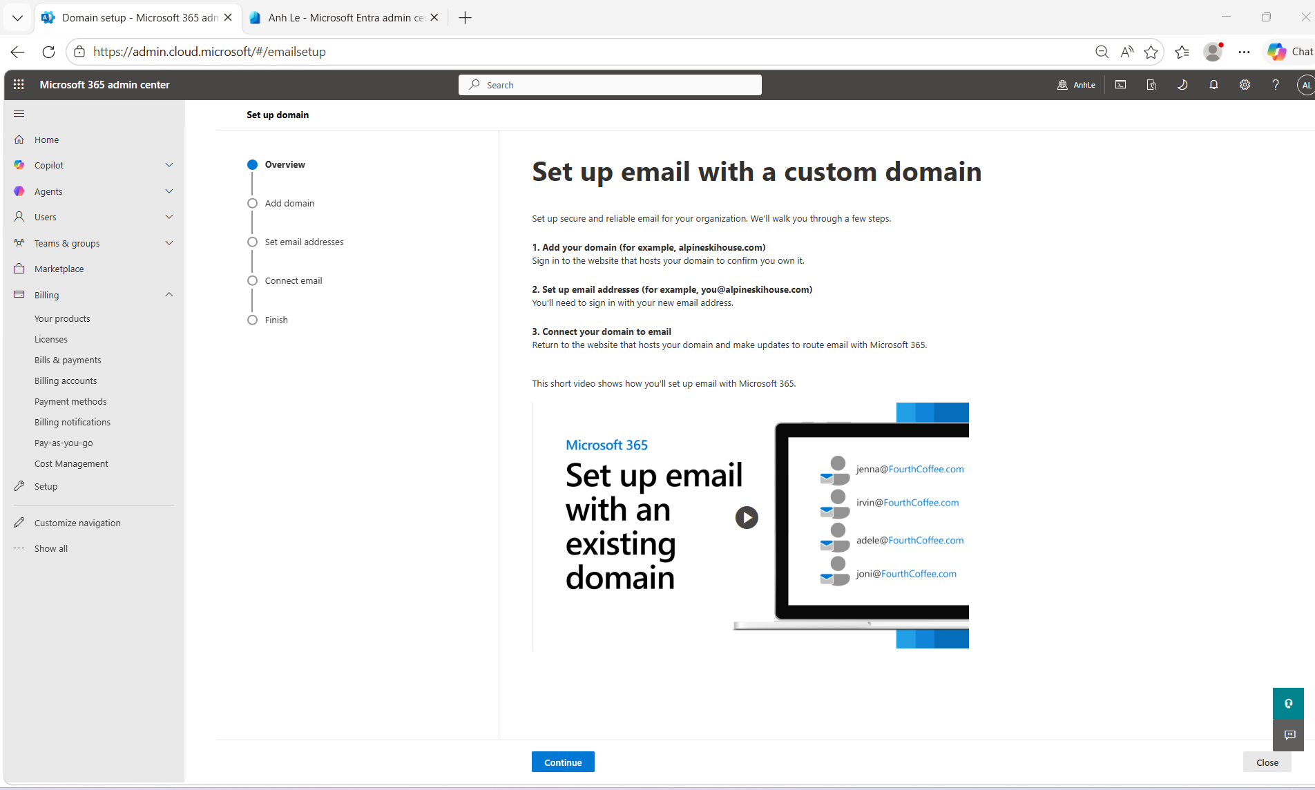Open the settings gear in header
Screen dimensions: 1315x790
coord(1245,85)
